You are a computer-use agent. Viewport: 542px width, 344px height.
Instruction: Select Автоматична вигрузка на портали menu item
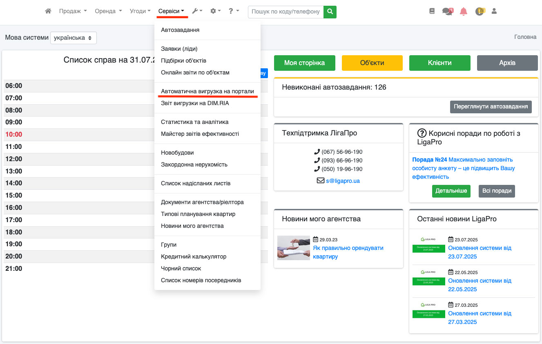(x=207, y=91)
